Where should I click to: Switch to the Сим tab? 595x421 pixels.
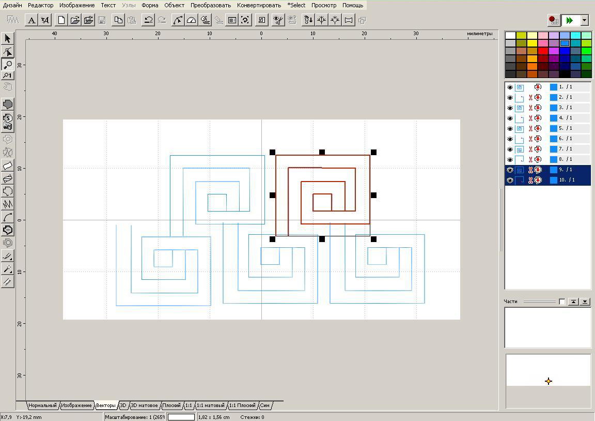click(264, 405)
